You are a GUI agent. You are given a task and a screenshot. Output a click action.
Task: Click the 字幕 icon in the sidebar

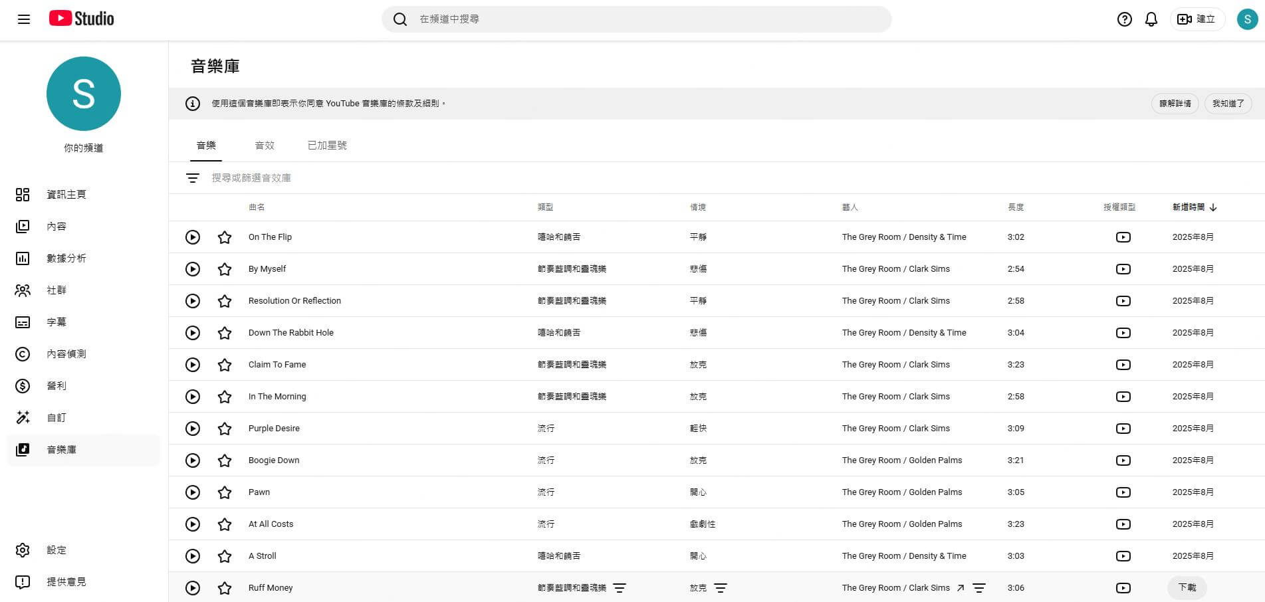tap(23, 322)
